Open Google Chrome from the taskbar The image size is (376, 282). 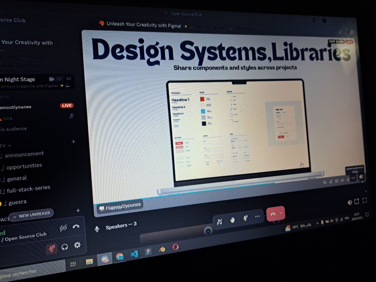(120, 257)
